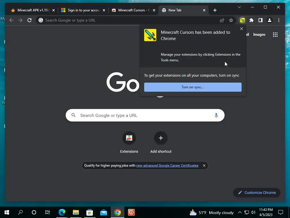The height and width of the screenshot is (218, 290).
Task: Open the notification center icon
Action: (281, 212)
